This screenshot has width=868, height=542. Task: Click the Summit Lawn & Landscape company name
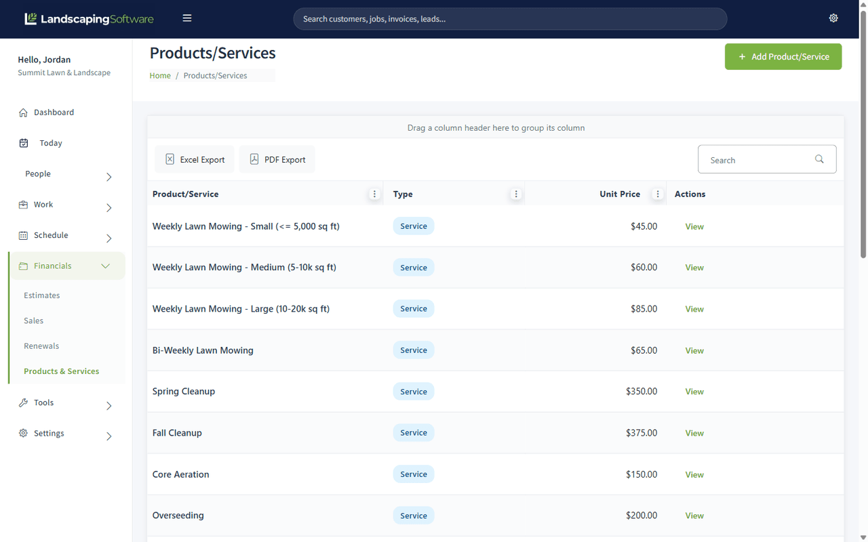(x=64, y=72)
